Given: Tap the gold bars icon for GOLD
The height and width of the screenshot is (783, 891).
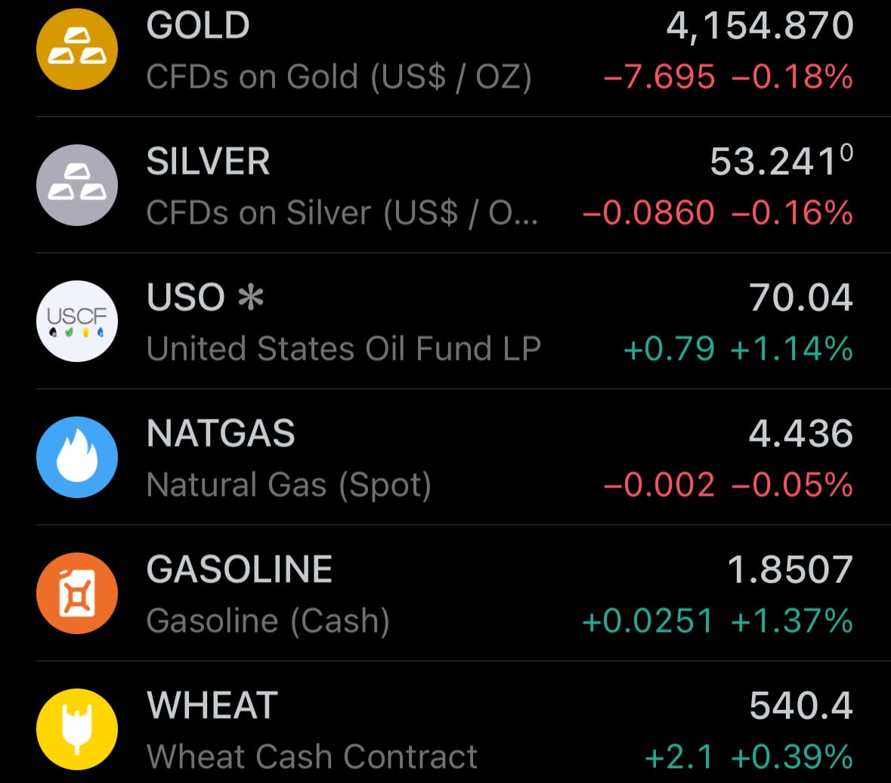Looking at the screenshot, I should [76, 48].
